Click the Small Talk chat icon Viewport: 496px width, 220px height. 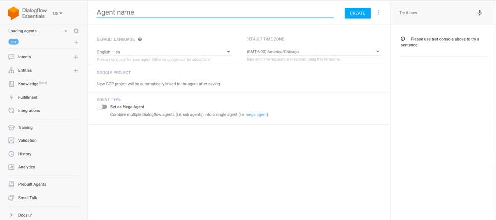click(x=11, y=198)
